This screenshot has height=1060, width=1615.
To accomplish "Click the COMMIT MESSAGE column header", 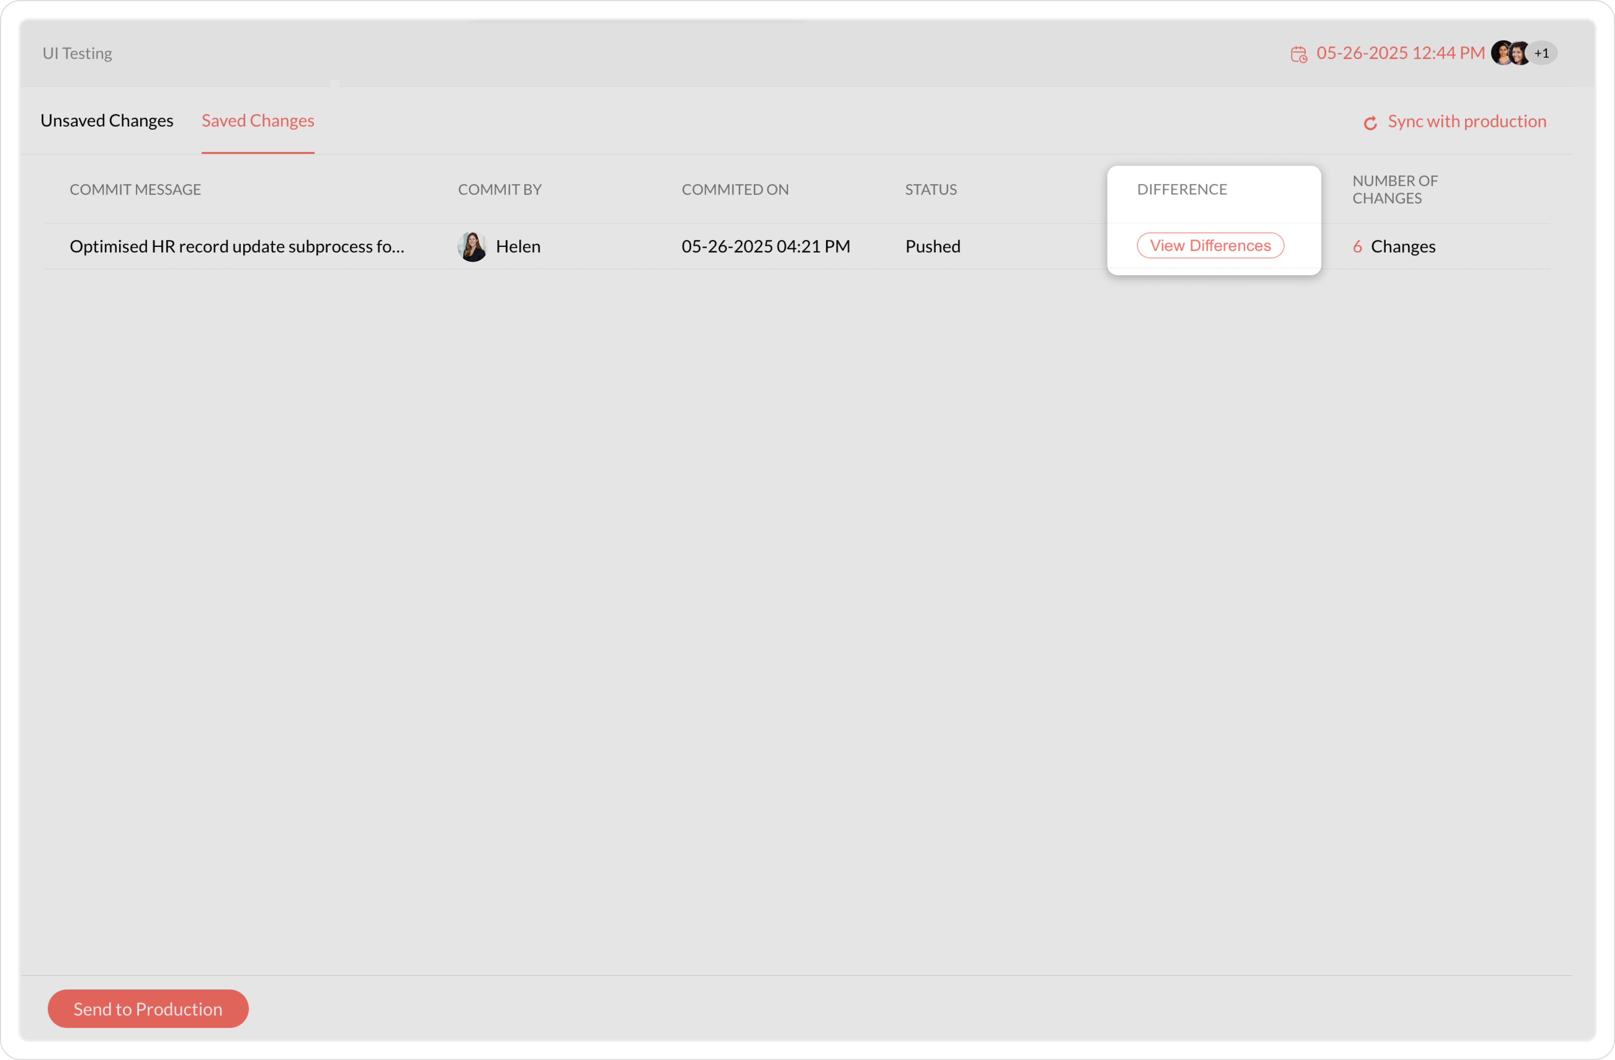I will pyautogui.click(x=135, y=190).
